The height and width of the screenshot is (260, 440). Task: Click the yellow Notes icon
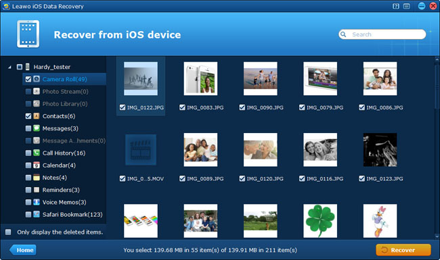point(37,178)
